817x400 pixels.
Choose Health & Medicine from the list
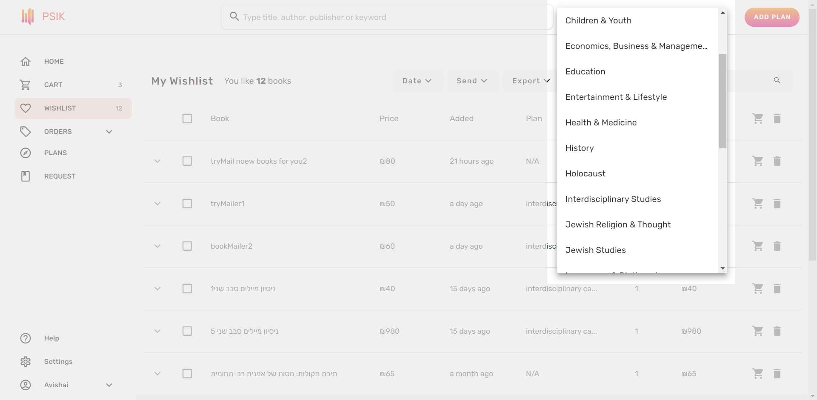tap(601, 123)
